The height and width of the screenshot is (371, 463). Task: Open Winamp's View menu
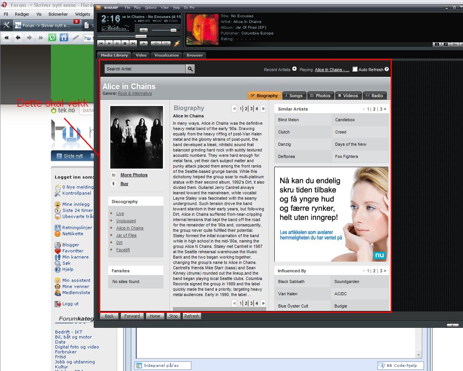tap(165, 8)
